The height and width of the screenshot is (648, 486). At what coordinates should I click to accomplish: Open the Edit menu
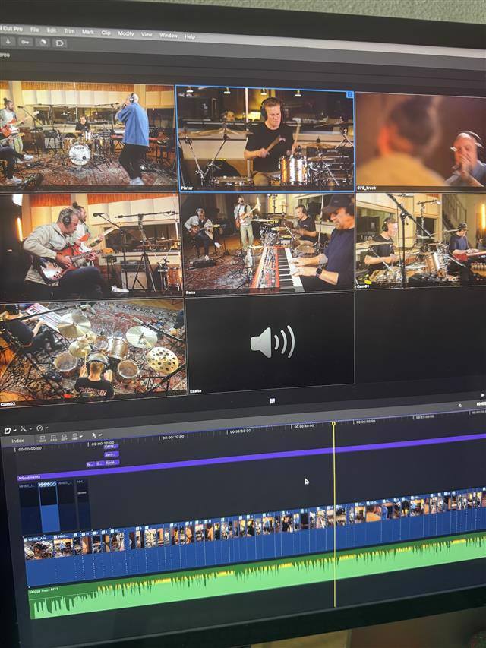tap(52, 30)
